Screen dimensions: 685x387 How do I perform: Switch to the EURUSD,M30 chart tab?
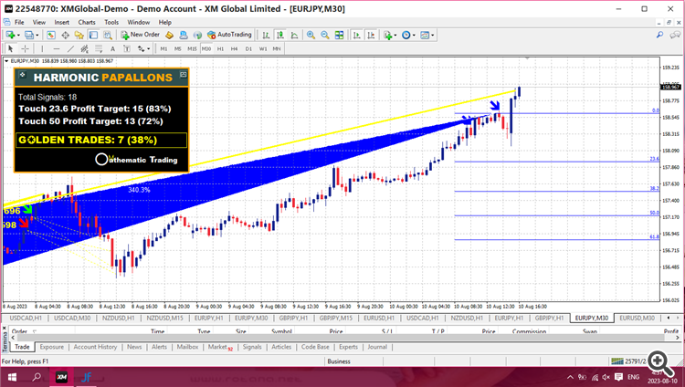(637, 318)
